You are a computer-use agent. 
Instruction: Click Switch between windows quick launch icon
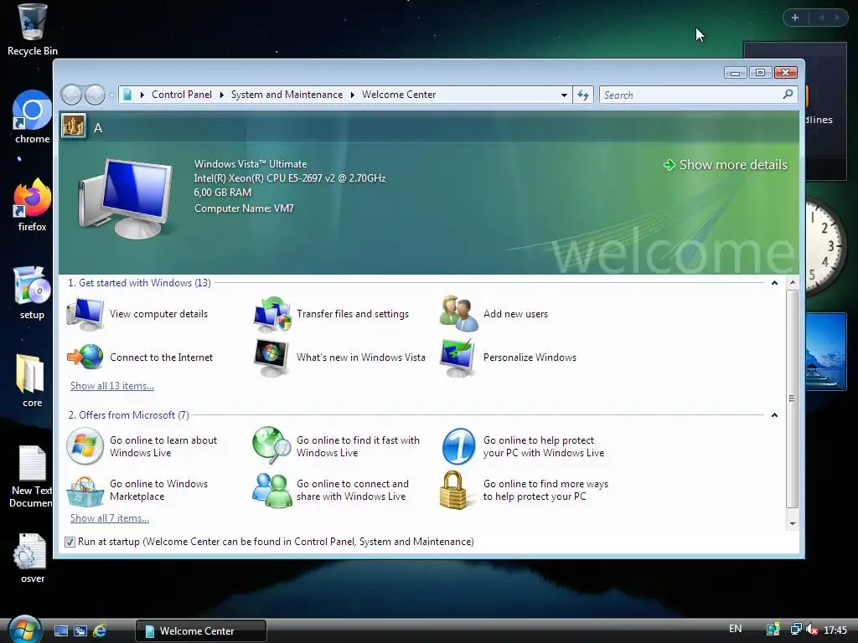(x=80, y=631)
